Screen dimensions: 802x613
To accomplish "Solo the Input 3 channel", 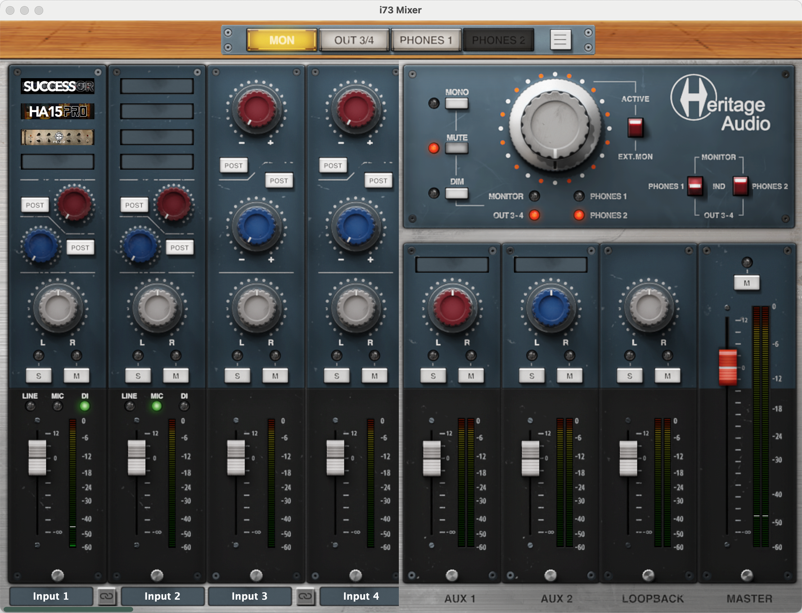I will click(x=238, y=376).
